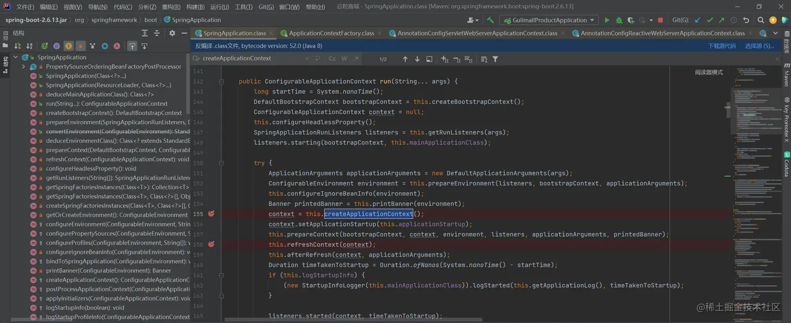Select all occurrences in find bar

(469, 59)
